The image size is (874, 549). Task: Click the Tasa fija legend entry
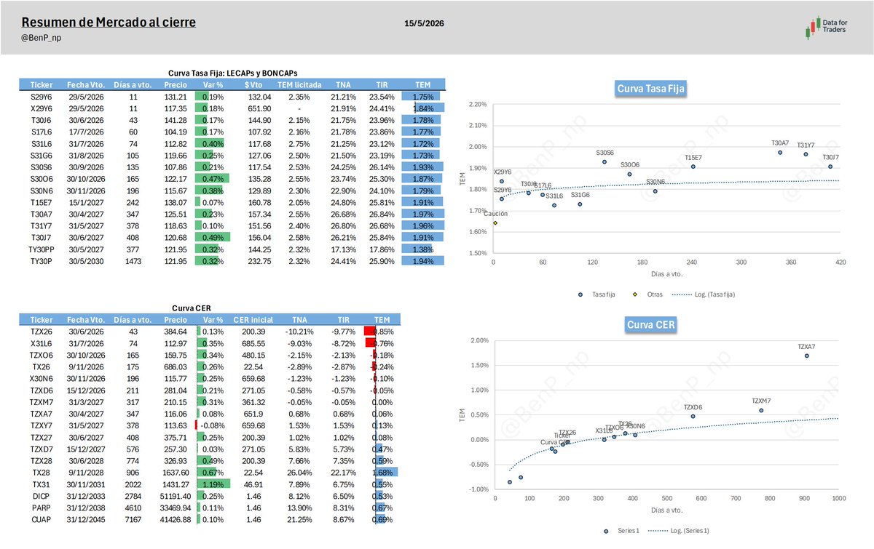click(x=595, y=294)
